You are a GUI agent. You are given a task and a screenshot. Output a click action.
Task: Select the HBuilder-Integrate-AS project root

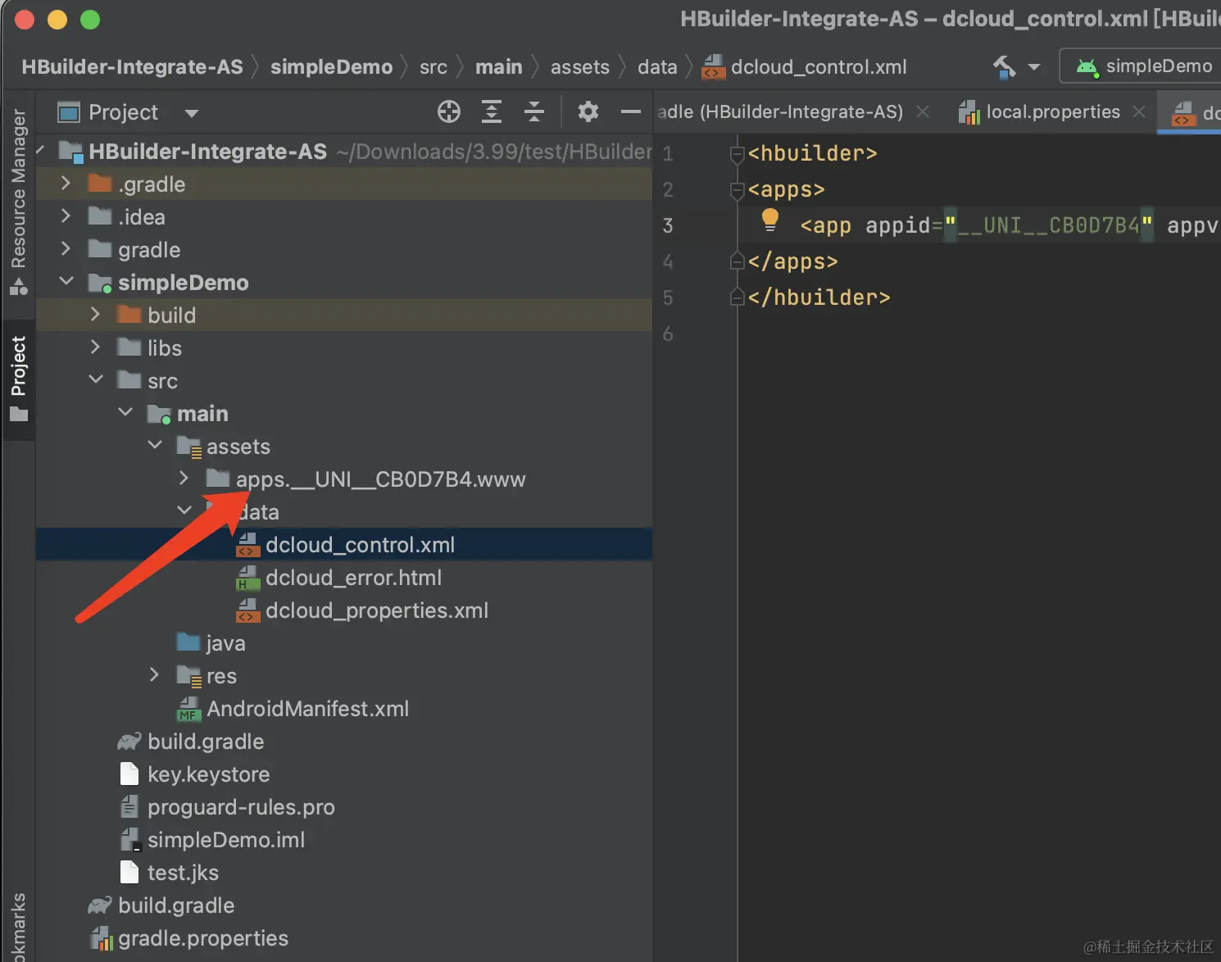pyautogui.click(x=344, y=152)
